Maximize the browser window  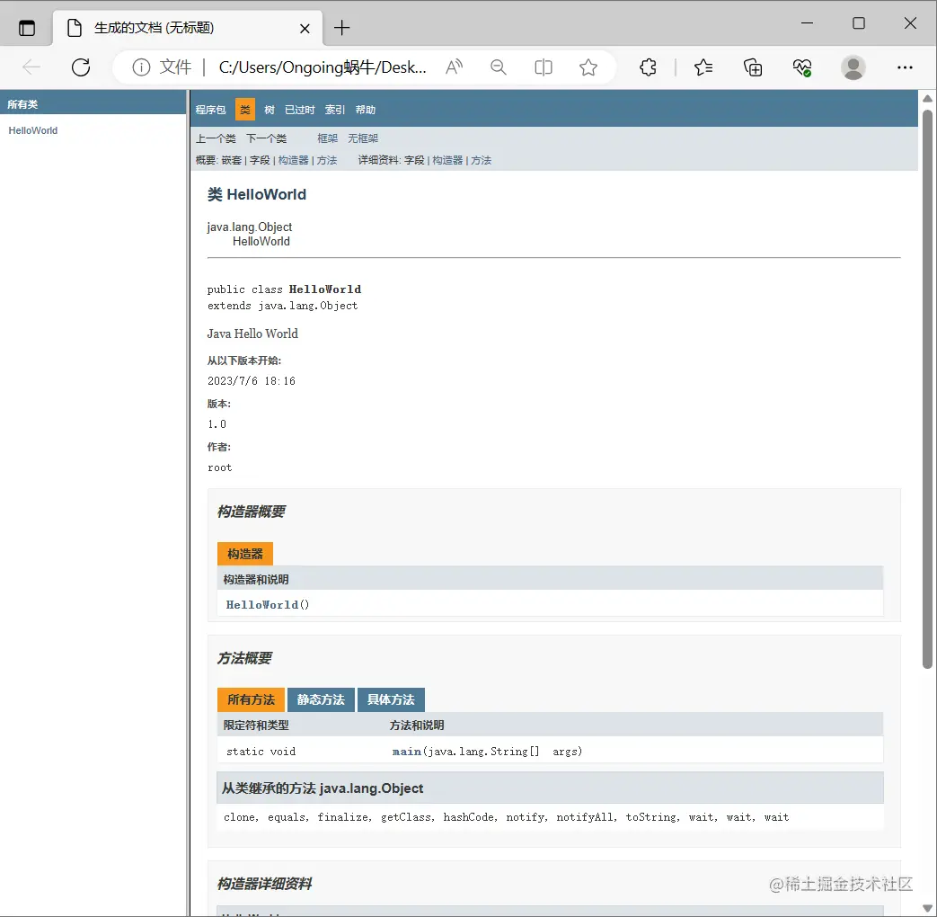click(x=859, y=23)
